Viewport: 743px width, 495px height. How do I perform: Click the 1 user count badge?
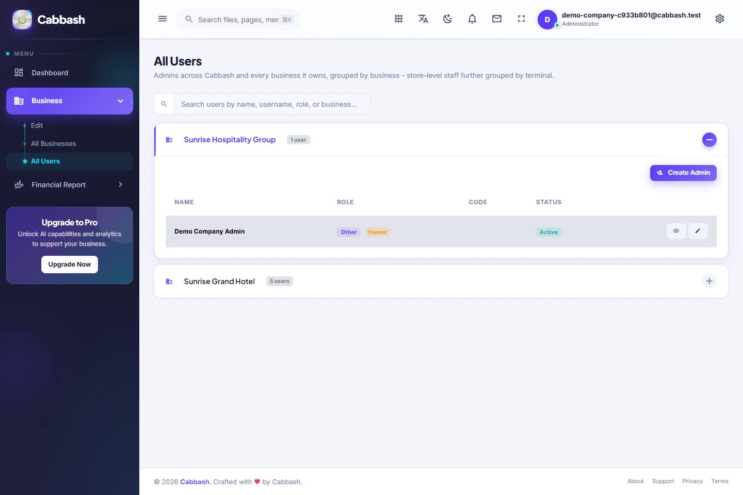(x=298, y=140)
